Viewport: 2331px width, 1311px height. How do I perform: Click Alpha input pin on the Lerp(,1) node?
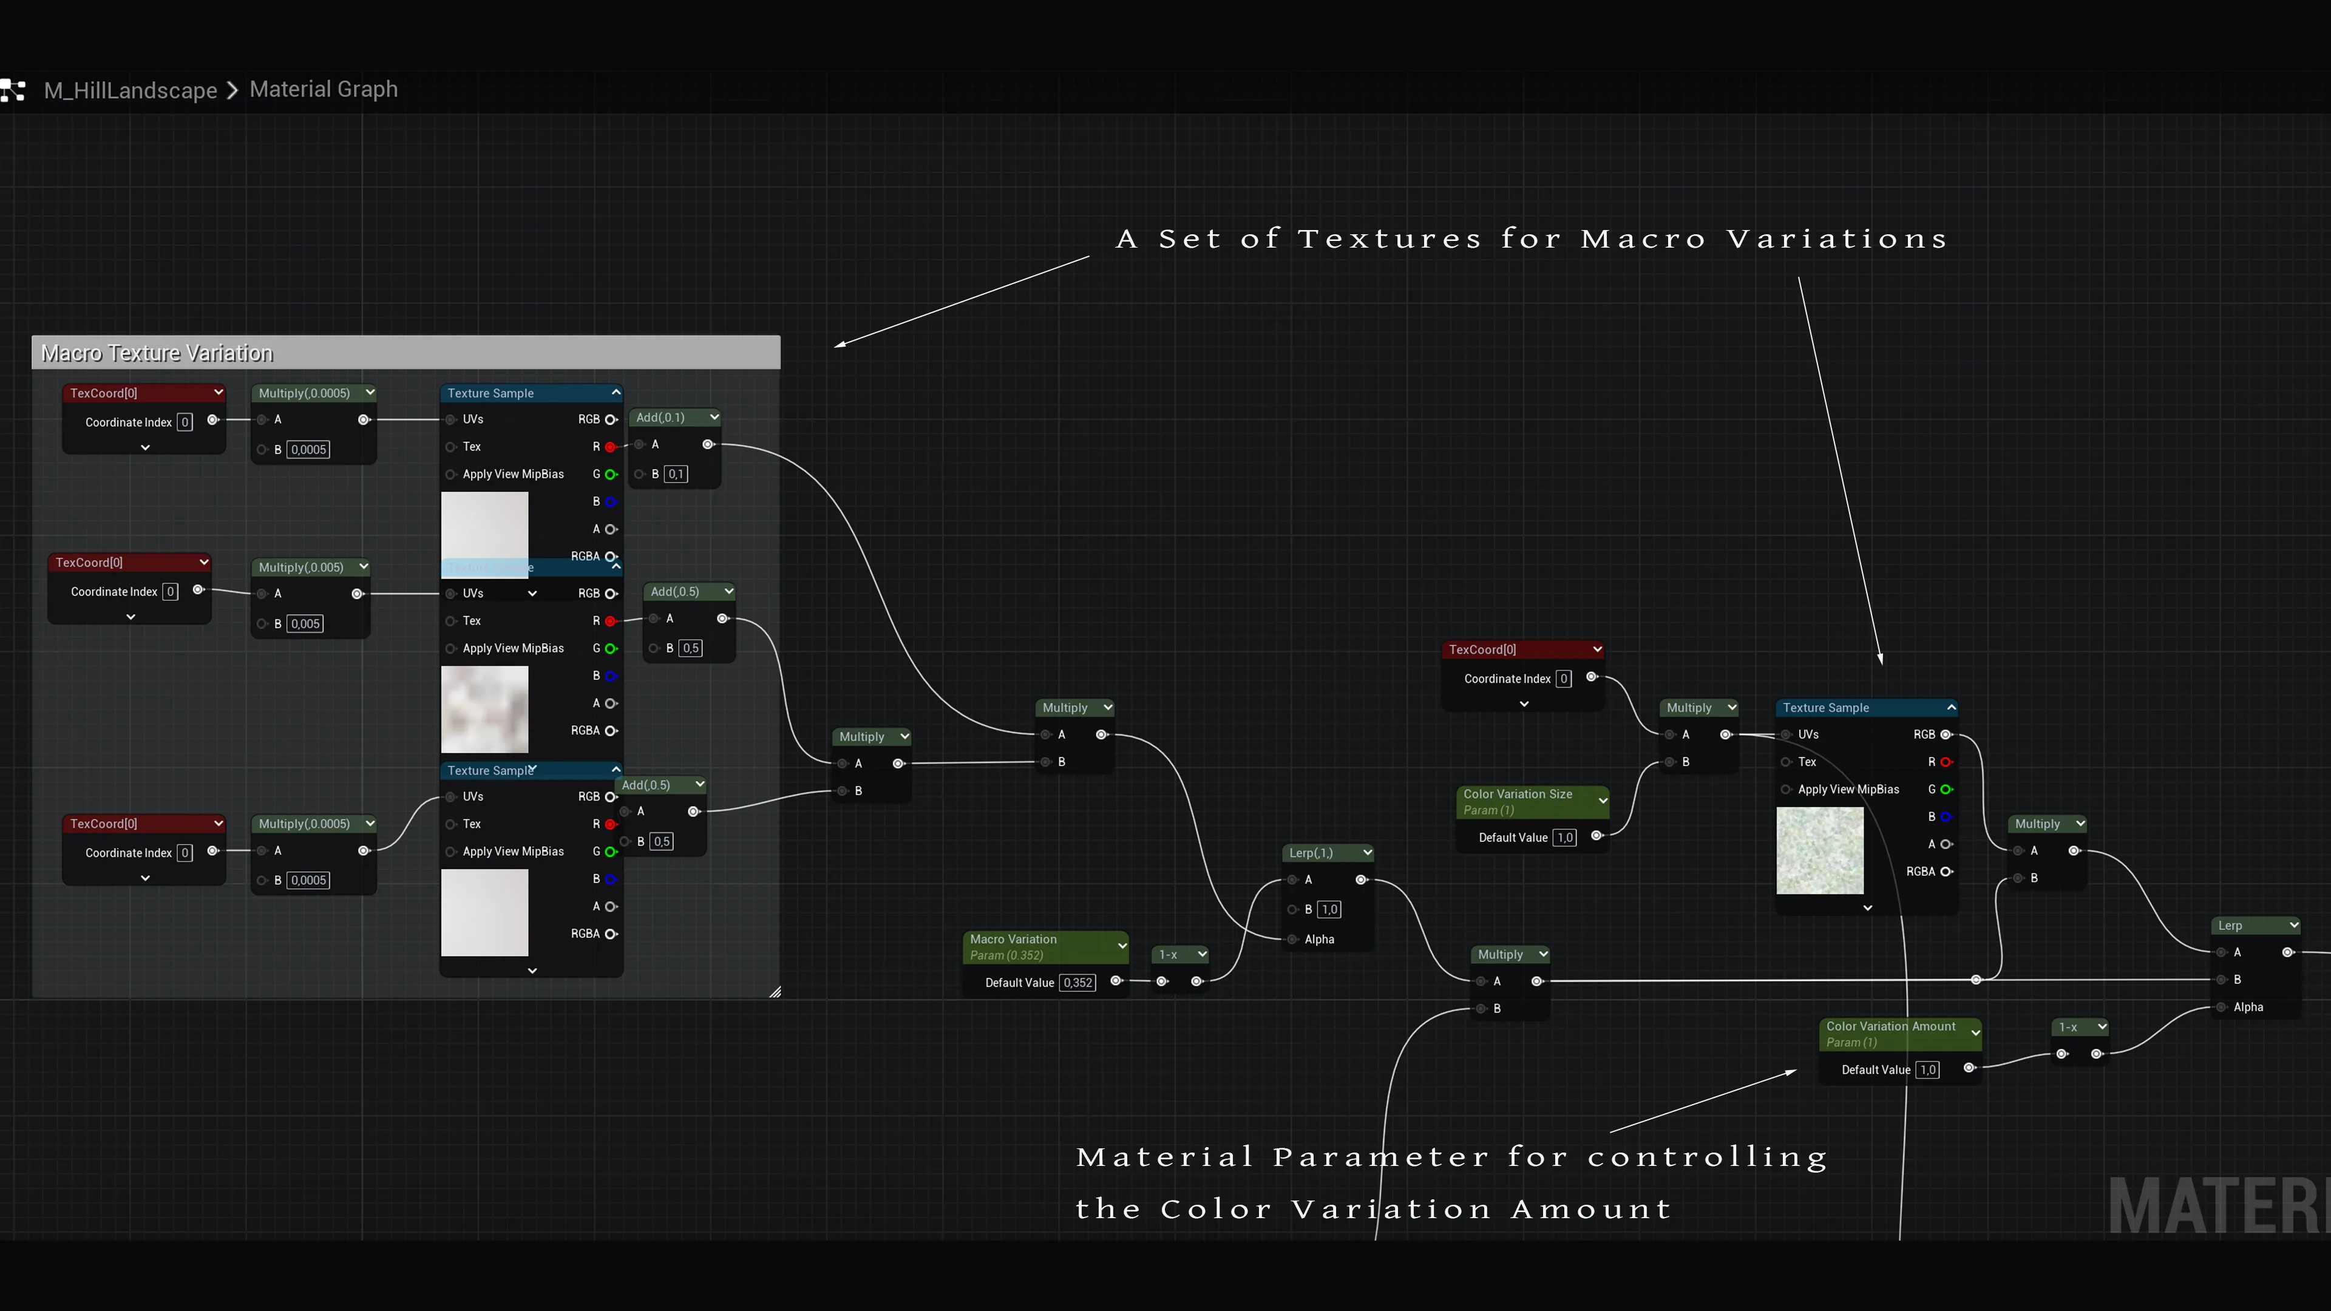[1293, 939]
